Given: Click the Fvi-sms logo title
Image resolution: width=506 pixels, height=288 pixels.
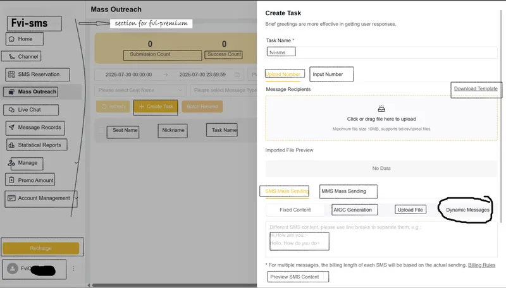Looking at the screenshot, I should click(x=29, y=23).
